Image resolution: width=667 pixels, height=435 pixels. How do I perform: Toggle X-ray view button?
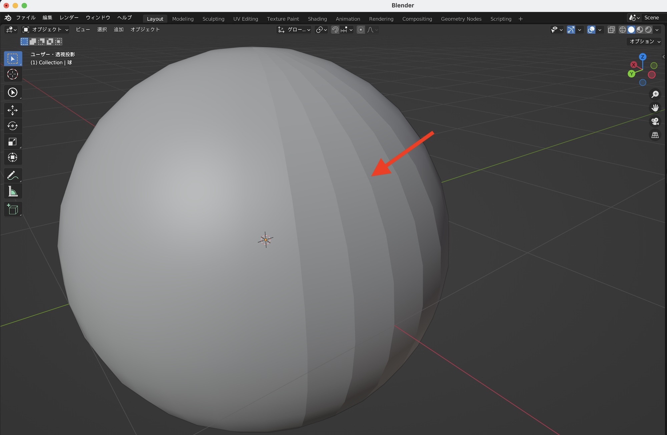pyautogui.click(x=611, y=30)
